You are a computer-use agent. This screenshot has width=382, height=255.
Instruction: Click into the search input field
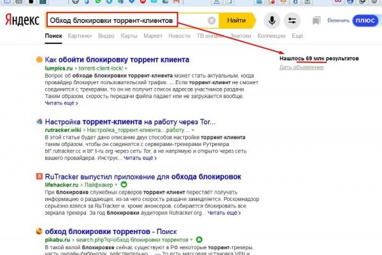tap(127, 20)
